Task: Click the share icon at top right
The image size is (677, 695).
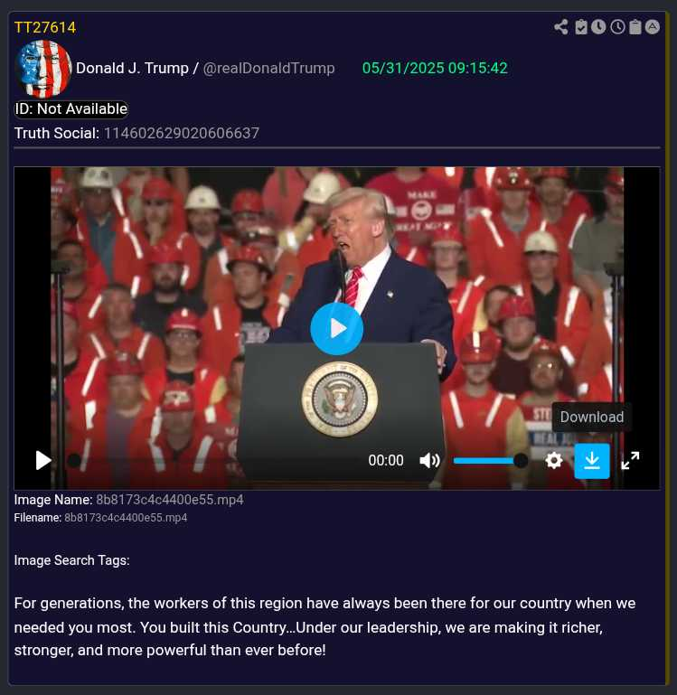Action: click(x=560, y=27)
